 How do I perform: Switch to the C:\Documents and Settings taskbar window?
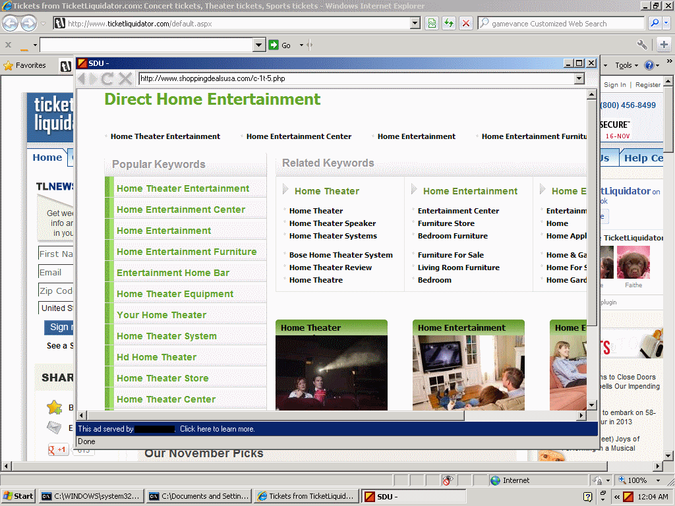tap(198, 496)
